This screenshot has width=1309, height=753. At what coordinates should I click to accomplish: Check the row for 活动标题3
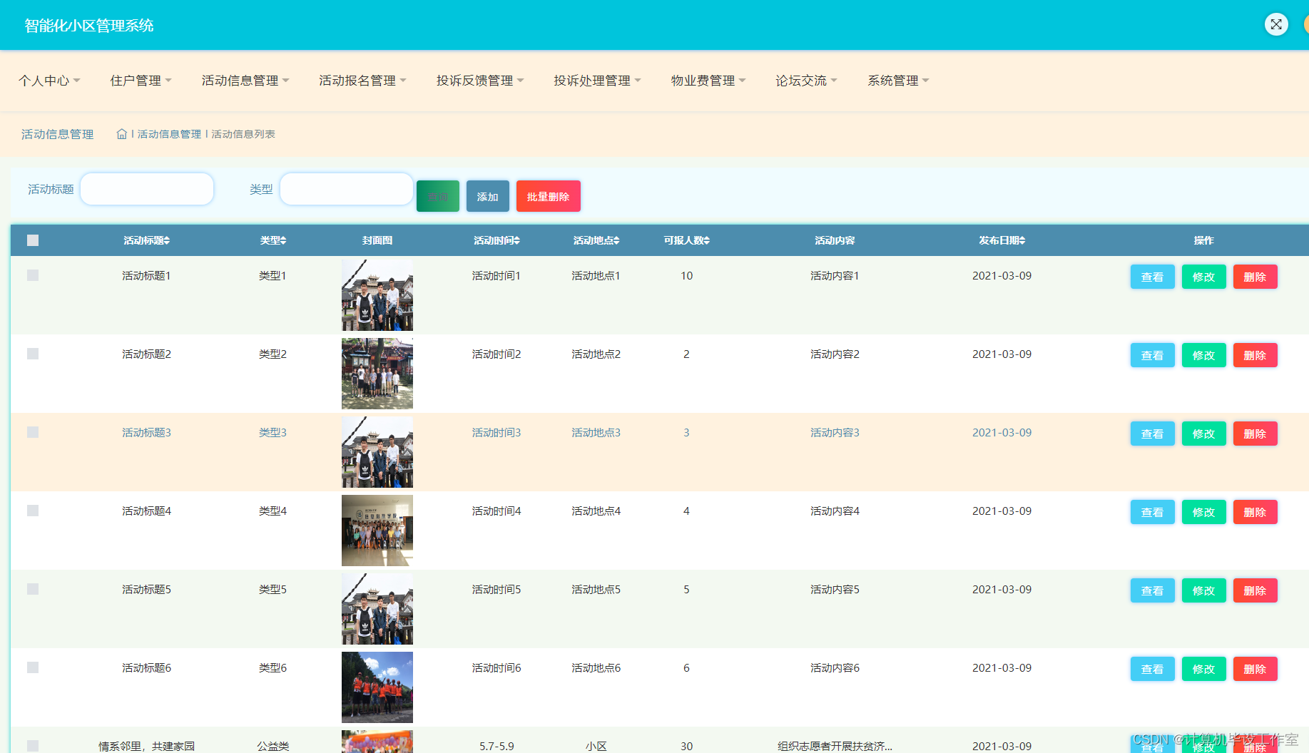click(x=33, y=432)
